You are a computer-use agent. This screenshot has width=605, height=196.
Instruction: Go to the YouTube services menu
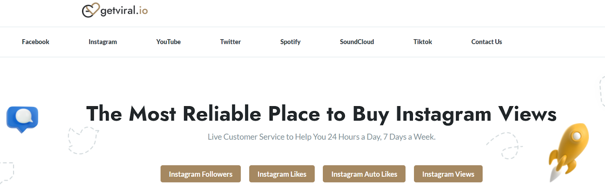pos(169,42)
